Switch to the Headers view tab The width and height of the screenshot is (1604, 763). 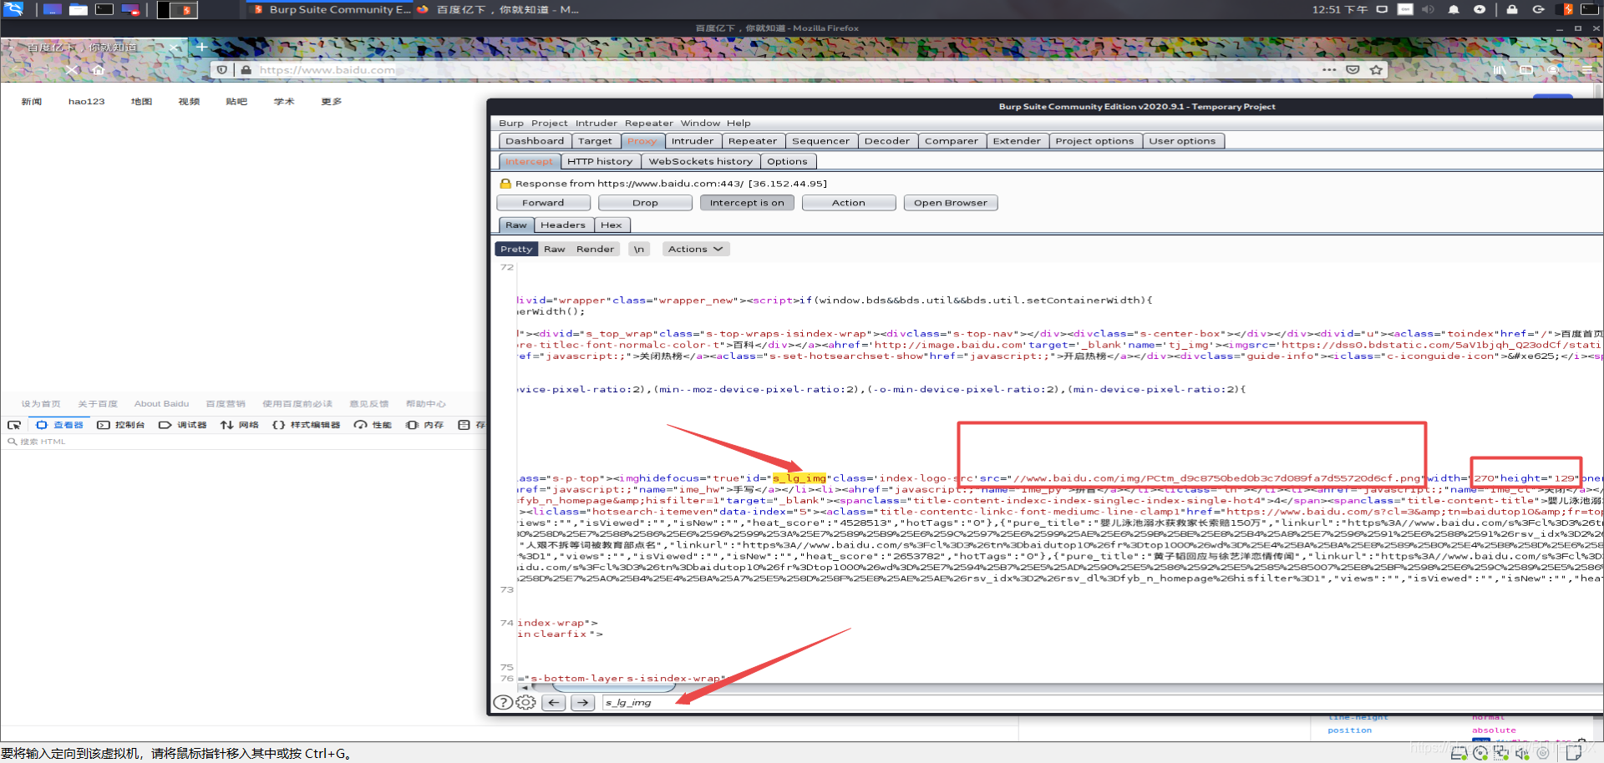(563, 225)
